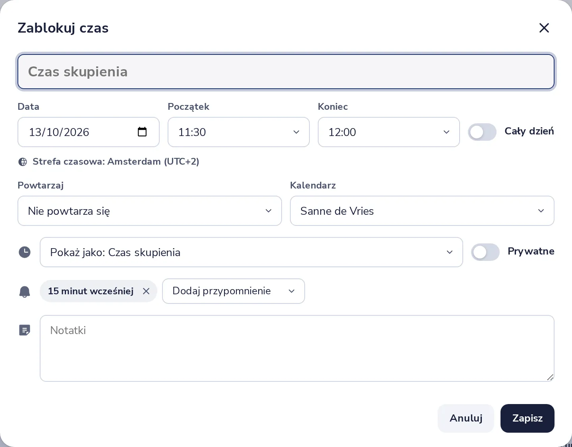Expand the Powtarzaj repeat dropdown
The height and width of the screenshot is (447, 572).
(x=150, y=211)
